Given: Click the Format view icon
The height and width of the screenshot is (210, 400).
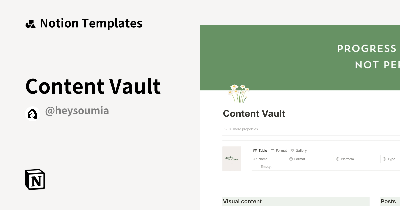Looking at the screenshot, I should [272, 150].
